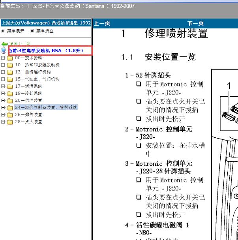238x240 pixels.
Task: Click 菜单展开 to expand all menus
Action: (x=16, y=31)
